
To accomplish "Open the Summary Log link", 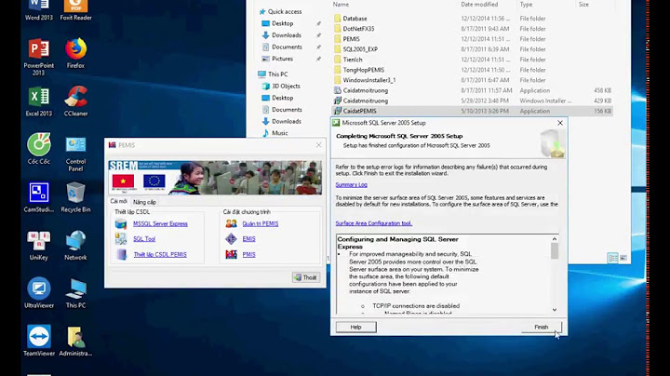I will click(351, 184).
